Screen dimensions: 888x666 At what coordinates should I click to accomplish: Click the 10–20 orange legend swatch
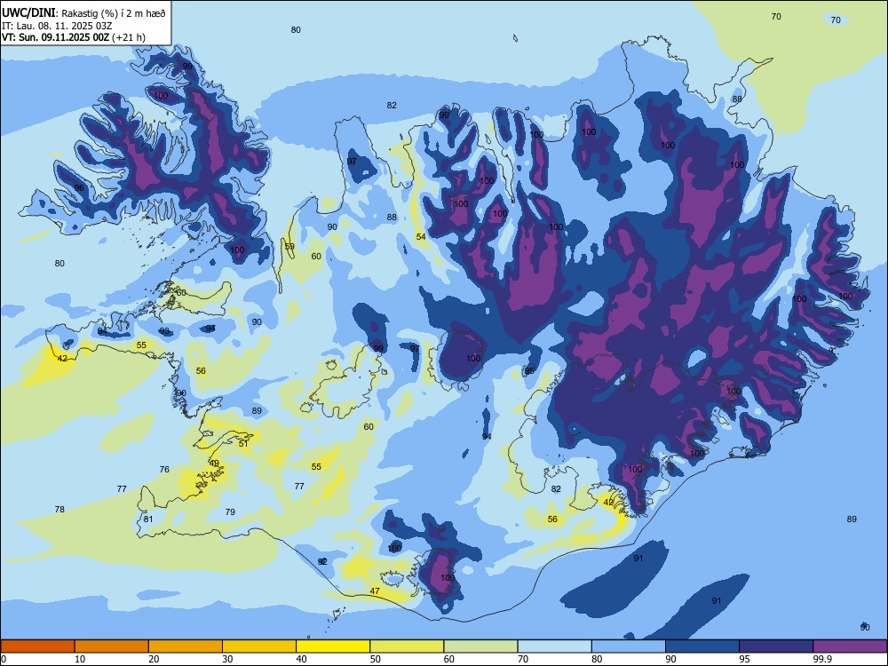(x=112, y=646)
